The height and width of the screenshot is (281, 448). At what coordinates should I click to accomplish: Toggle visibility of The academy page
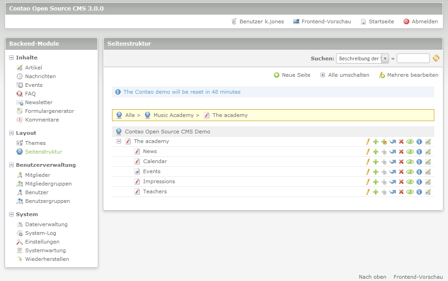coord(410,142)
